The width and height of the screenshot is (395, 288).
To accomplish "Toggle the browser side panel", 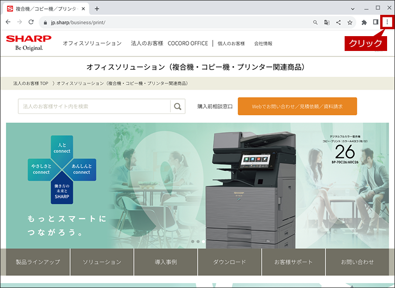I will [x=376, y=22].
